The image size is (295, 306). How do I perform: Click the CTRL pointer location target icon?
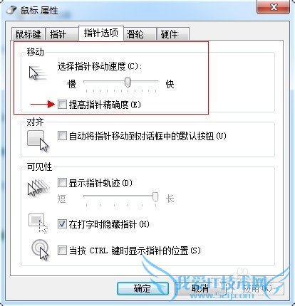point(40,250)
